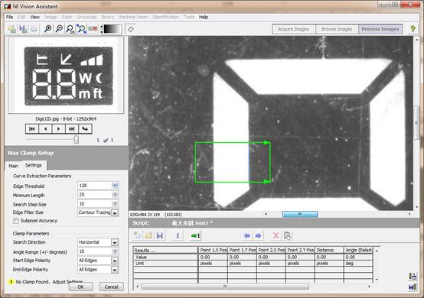
Task: Adjust the Search Step Size stepper
Action: coord(115,203)
